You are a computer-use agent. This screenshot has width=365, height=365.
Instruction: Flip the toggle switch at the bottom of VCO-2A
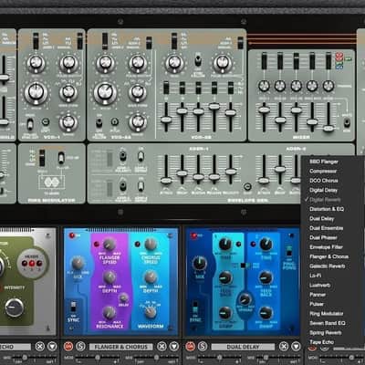pyautogui.click(x=99, y=123)
